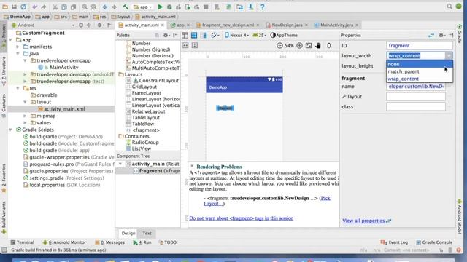Open the API 25 version dropdown
The width and height of the screenshot is (467, 262).
click(x=260, y=35)
